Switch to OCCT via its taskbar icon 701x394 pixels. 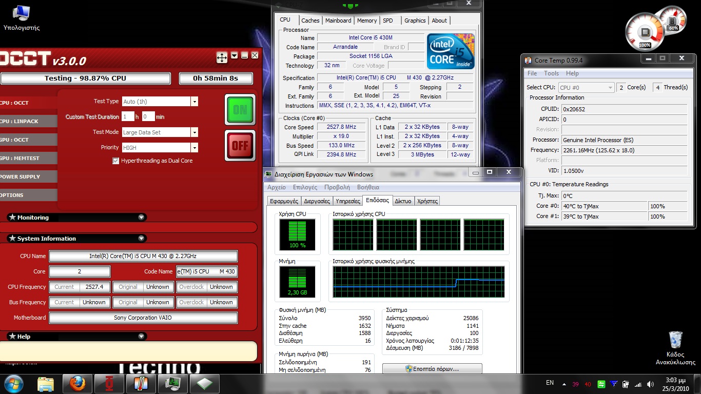pyautogui.click(x=109, y=383)
